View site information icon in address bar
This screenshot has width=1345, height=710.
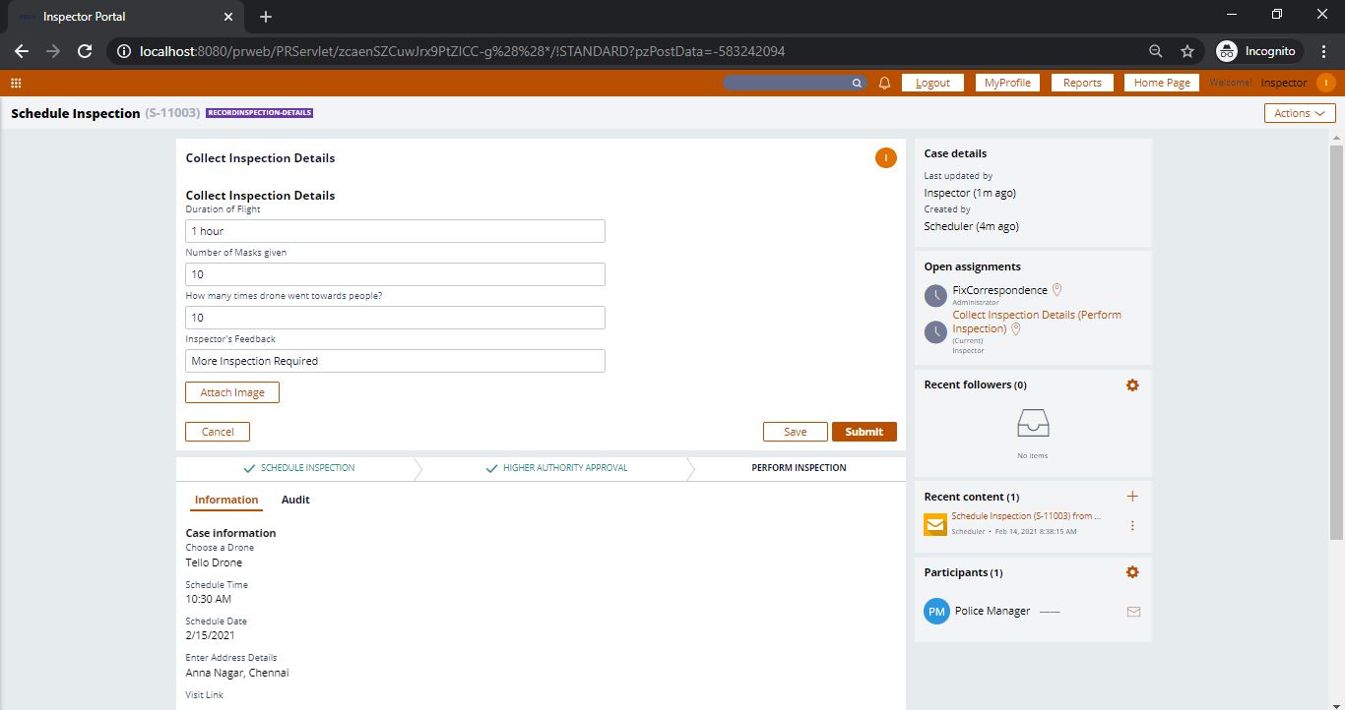click(123, 51)
